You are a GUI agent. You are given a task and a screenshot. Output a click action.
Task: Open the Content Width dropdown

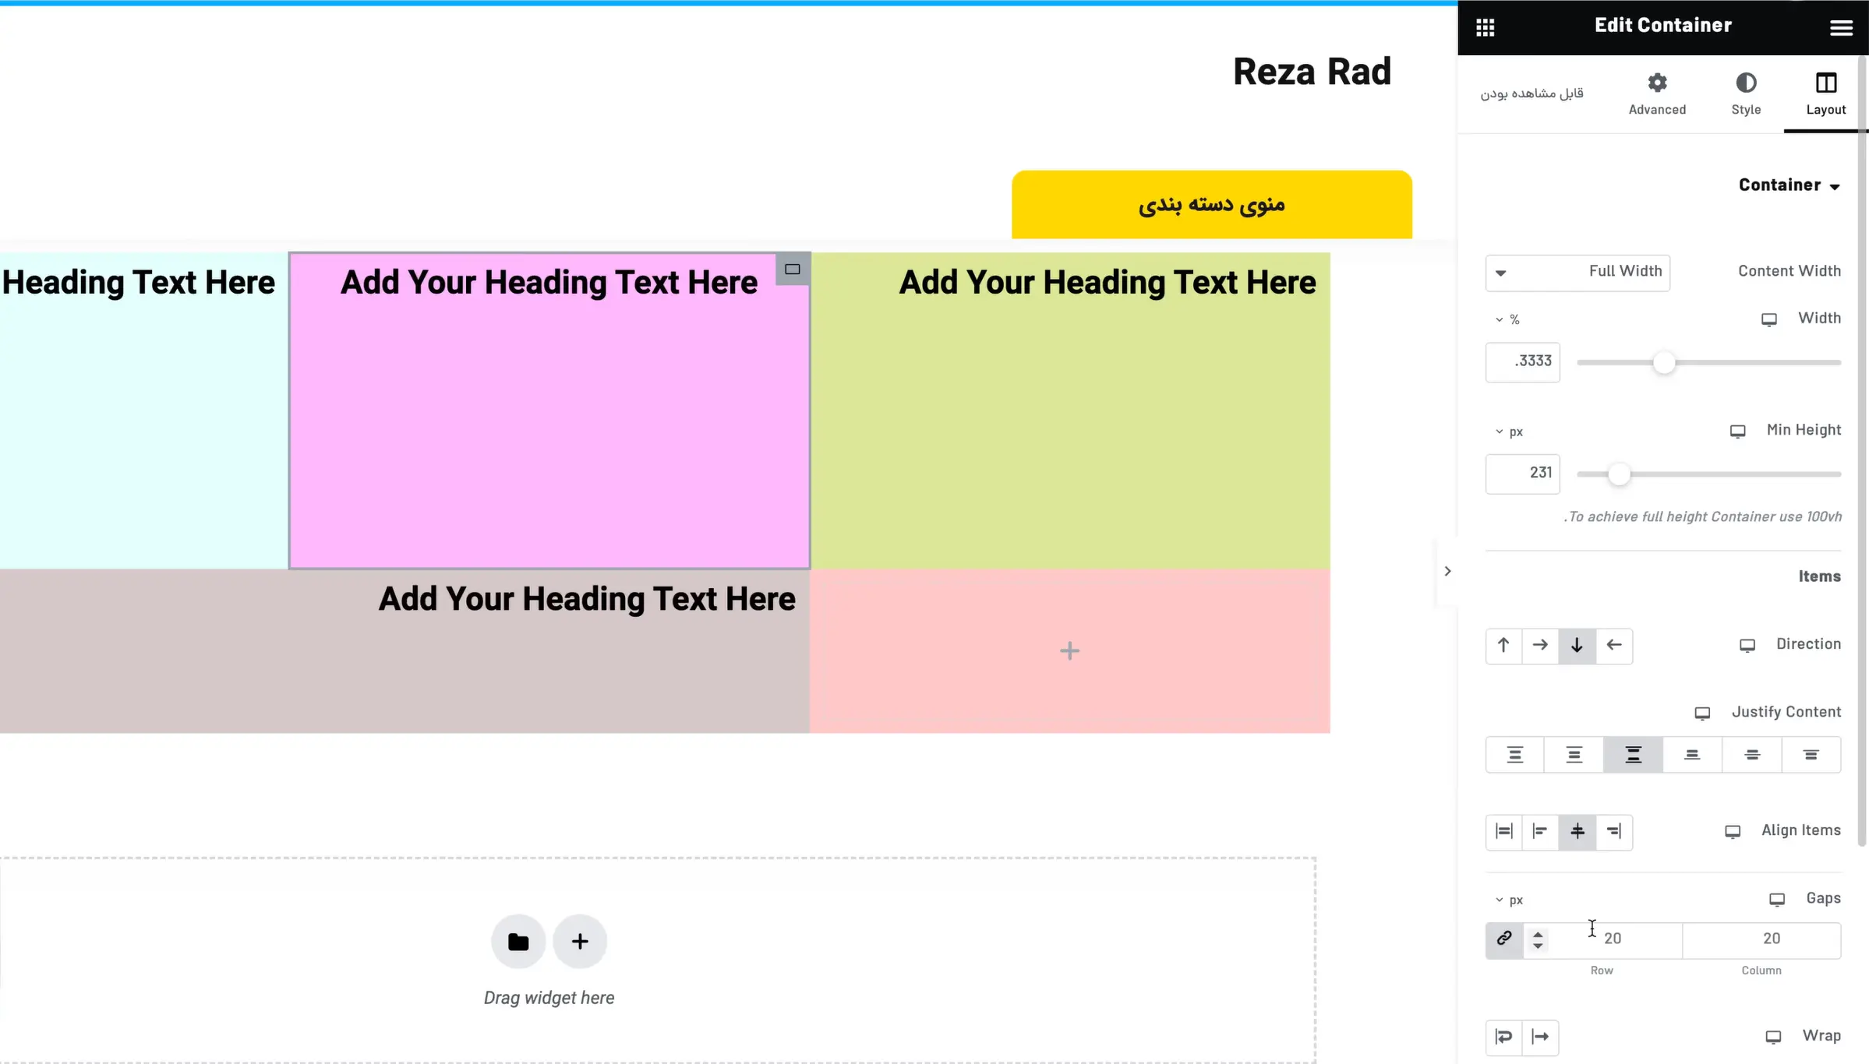point(1578,273)
